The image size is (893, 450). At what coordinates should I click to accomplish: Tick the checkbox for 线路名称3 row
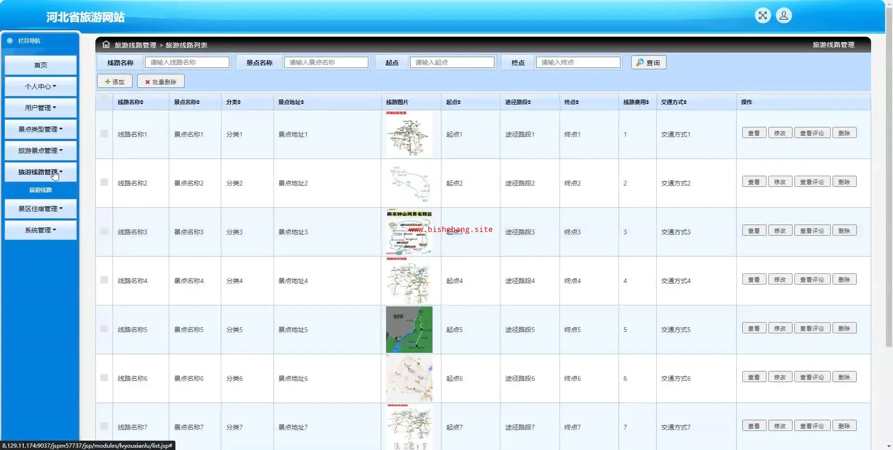(x=104, y=232)
